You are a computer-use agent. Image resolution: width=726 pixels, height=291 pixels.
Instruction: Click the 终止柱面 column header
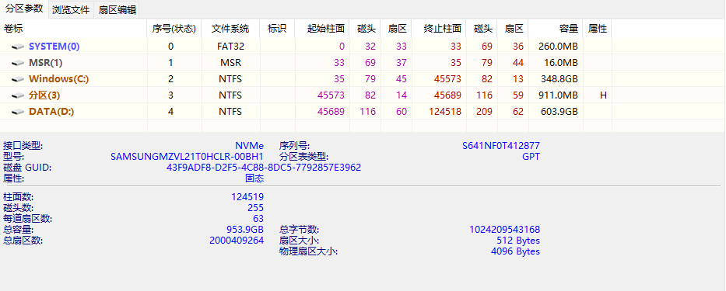click(439, 29)
